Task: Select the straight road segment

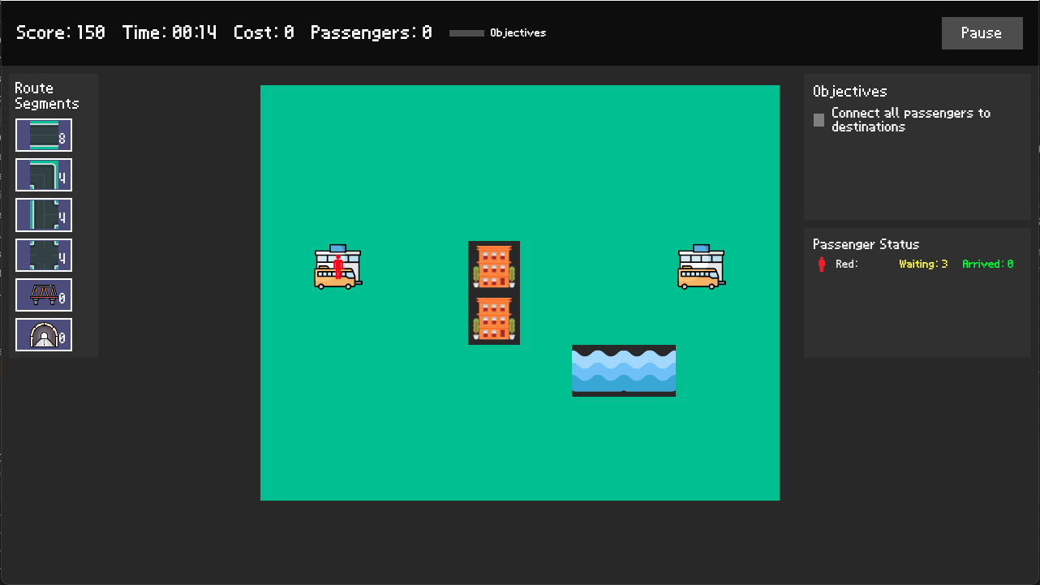Action: click(x=44, y=135)
